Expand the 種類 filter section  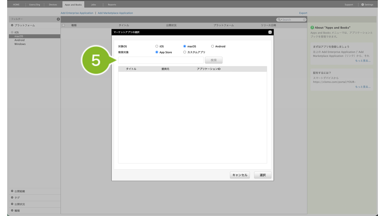click(12, 210)
